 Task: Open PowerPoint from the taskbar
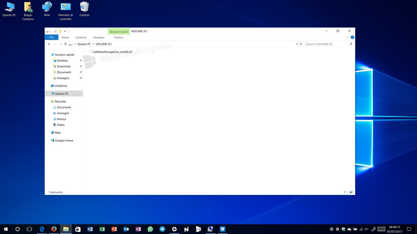(114, 229)
